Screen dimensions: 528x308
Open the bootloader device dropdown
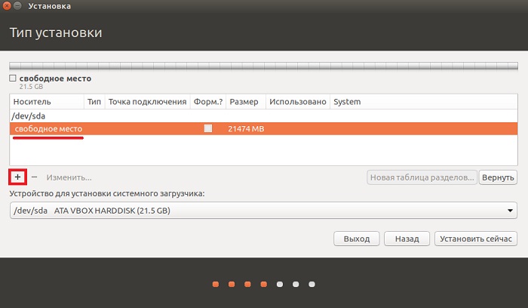coord(263,210)
